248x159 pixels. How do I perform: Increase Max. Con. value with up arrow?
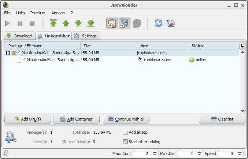pos(155,152)
